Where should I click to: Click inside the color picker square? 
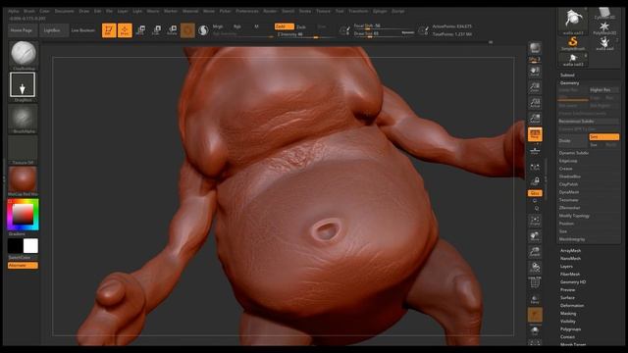[23, 215]
